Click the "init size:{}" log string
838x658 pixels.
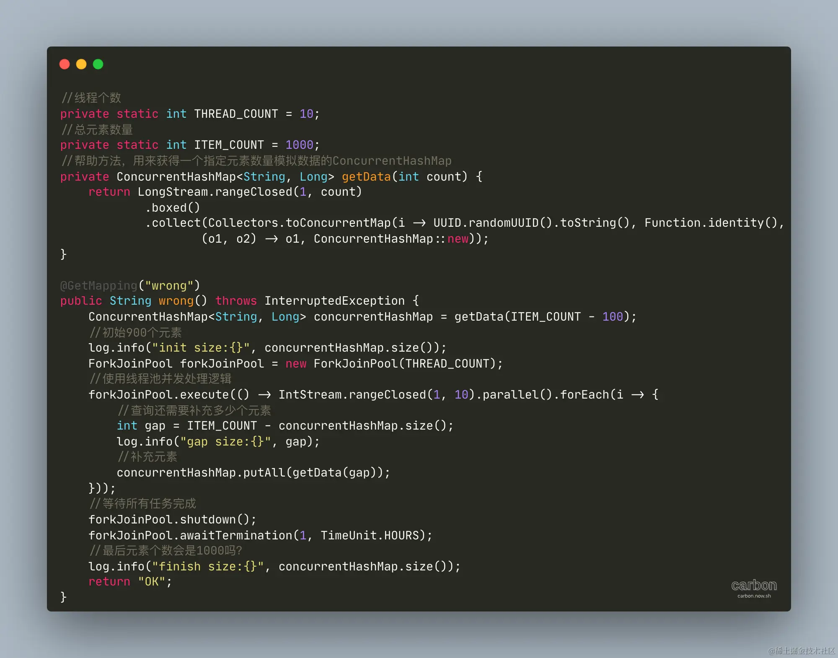(201, 348)
